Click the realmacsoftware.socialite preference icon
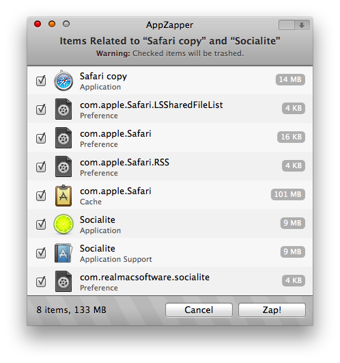This screenshot has width=340, height=363. coord(63,281)
